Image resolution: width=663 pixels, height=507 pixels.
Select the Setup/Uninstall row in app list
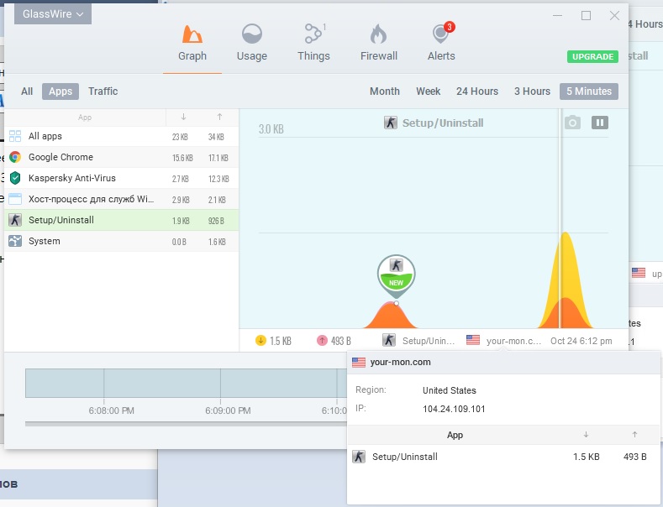point(121,220)
